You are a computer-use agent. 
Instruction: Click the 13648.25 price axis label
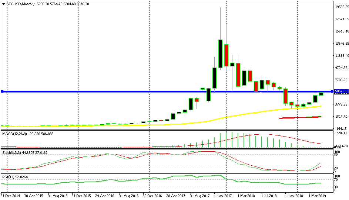click(342, 44)
